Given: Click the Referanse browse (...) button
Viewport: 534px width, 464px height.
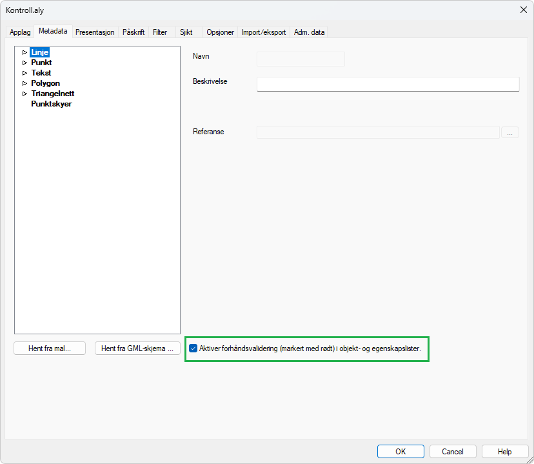Looking at the screenshot, I should [509, 132].
